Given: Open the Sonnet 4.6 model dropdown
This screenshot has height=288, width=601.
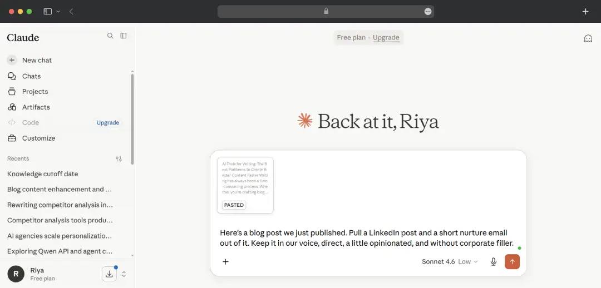Looking at the screenshot, I should [x=450, y=261].
